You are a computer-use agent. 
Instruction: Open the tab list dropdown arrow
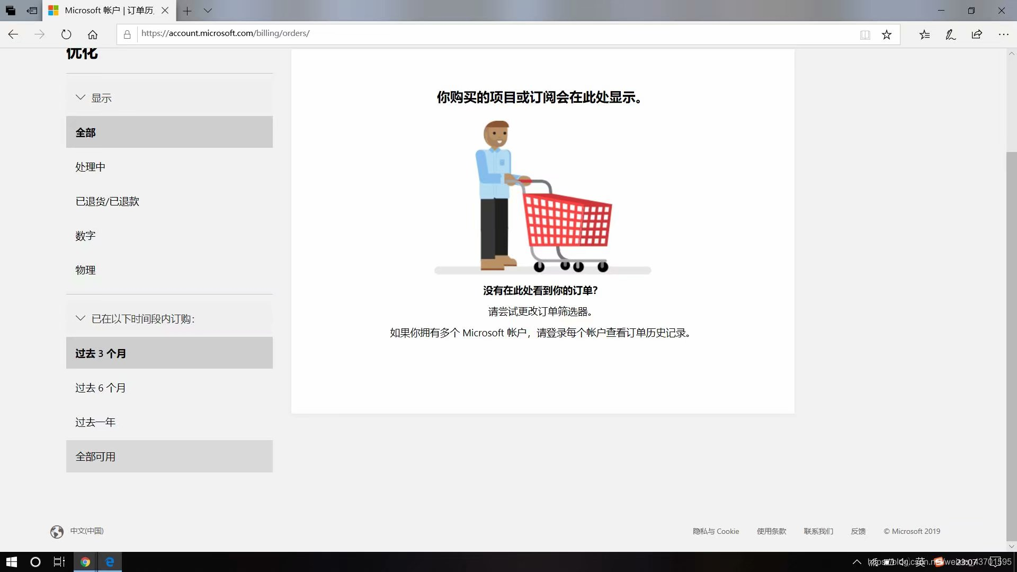(x=208, y=11)
